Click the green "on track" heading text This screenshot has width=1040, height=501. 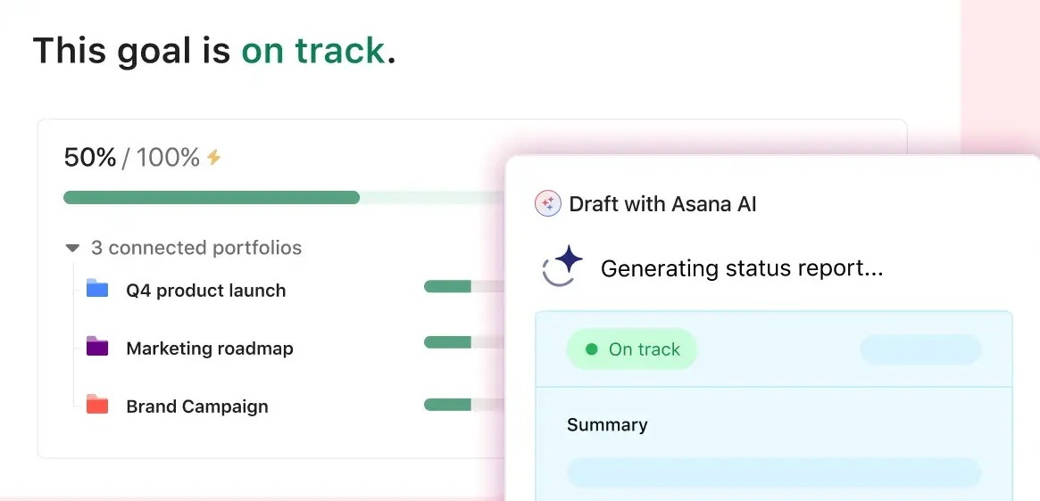pyautogui.click(x=313, y=52)
